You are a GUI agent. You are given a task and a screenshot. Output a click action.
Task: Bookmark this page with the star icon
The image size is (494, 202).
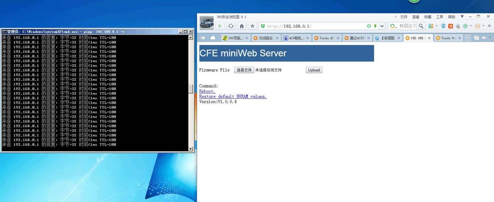pyautogui.click(x=252, y=26)
